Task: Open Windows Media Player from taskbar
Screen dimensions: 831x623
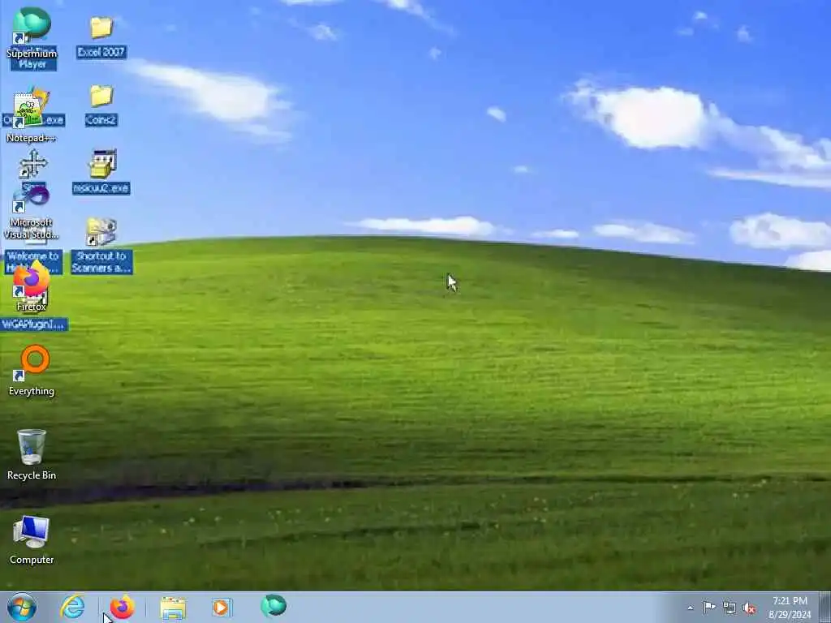Action: click(x=221, y=607)
